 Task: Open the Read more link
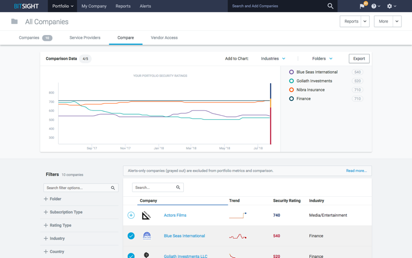tap(356, 171)
